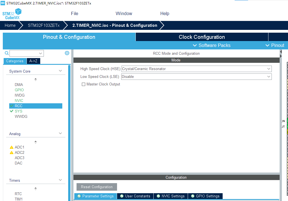Viewport: 288px width, 201px height.
Task: Click the sort arrows under System Core
Action: point(36,80)
